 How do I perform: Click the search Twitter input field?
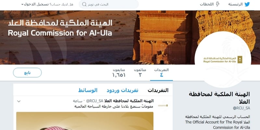click(x=109, y=4)
